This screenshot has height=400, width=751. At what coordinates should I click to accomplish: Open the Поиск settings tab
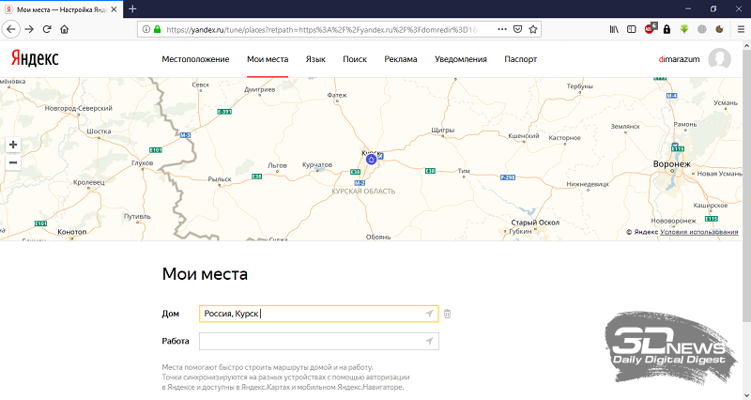coord(355,59)
